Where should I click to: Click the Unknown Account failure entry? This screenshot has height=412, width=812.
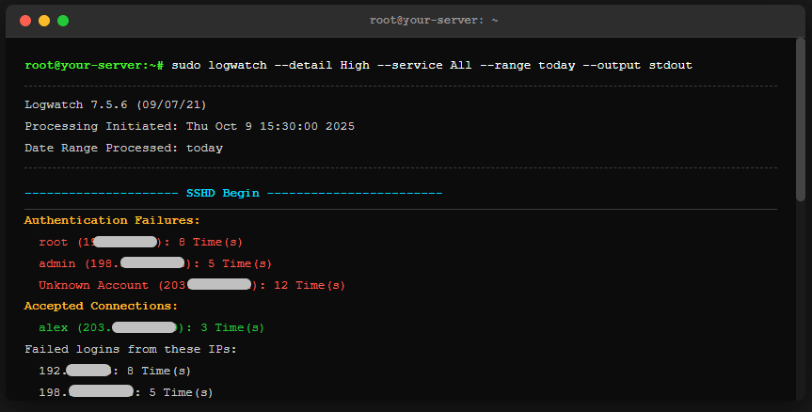[x=192, y=285]
